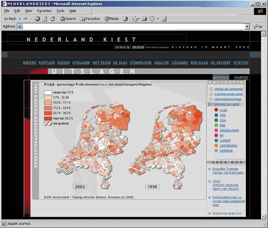This screenshot has width=268, height=228.
Task: Click the 'meer dan 30,3 %' legend swatch
Action: tap(48, 118)
